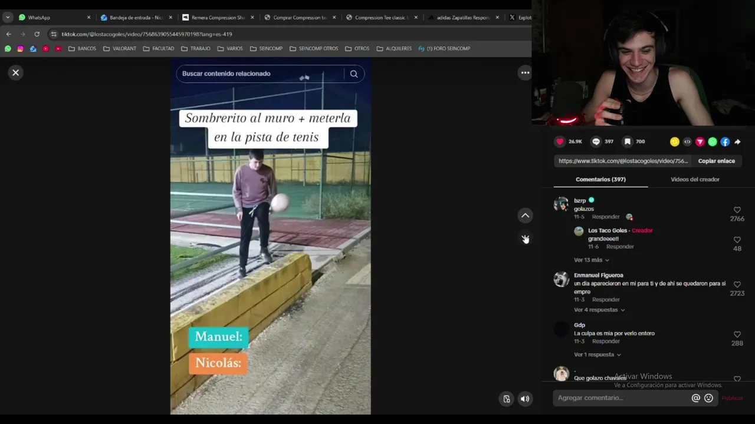Expand Ver 13 más replies
The width and height of the screenshot is (755, 424).
pos(591,260)
